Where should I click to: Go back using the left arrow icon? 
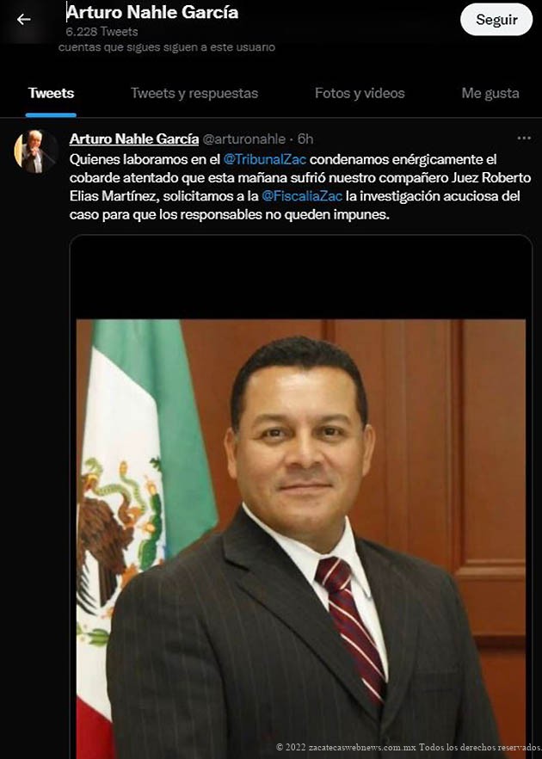click(23, 19)
